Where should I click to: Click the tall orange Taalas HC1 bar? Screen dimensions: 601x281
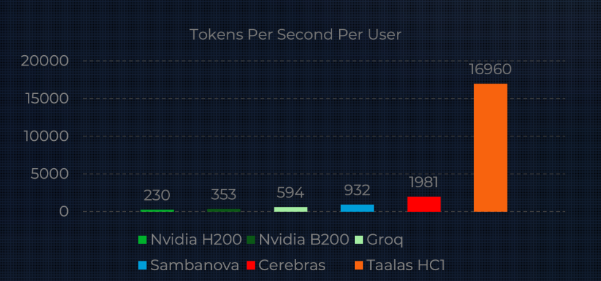click(x=490, y=147)
